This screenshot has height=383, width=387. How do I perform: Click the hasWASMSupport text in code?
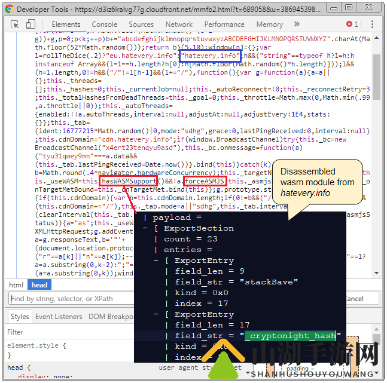pyautogui.click(x=129, y=181)
